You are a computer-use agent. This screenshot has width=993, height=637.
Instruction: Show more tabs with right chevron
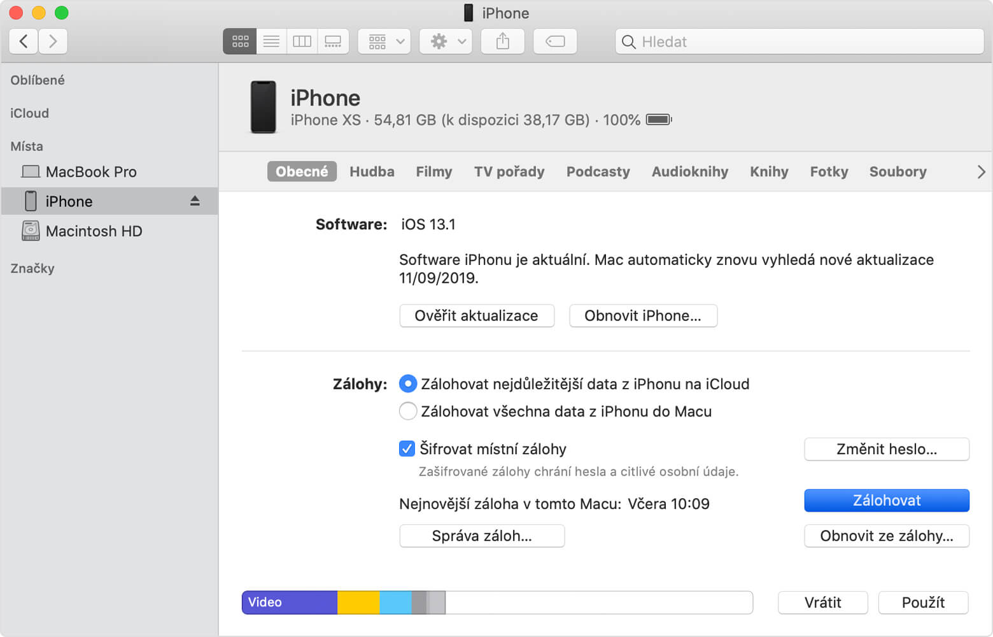click(981, 172)
